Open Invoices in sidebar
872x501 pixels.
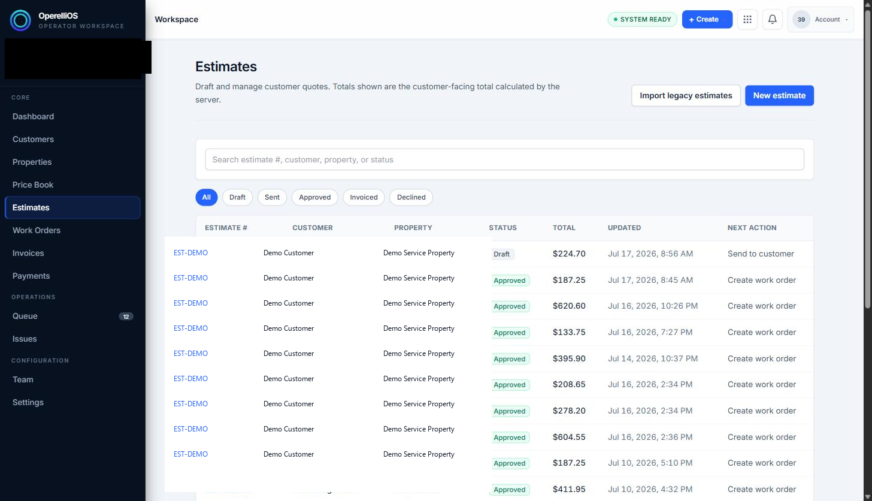pos(72,253)
